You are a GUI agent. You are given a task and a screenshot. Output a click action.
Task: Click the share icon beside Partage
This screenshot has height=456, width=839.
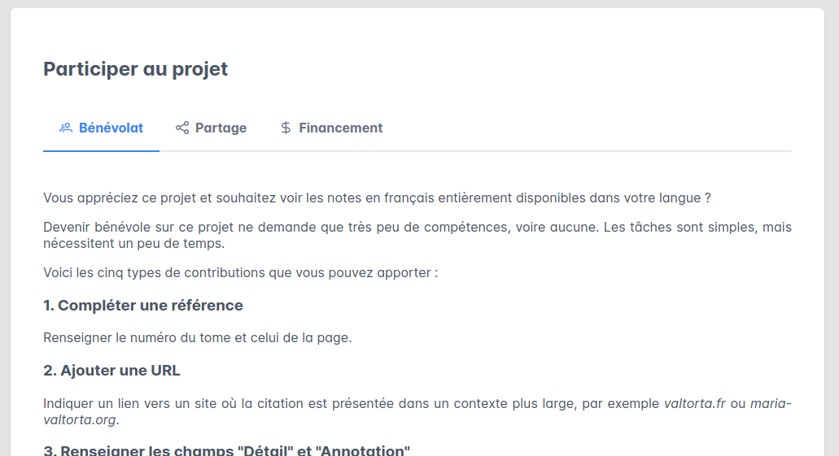182,128
